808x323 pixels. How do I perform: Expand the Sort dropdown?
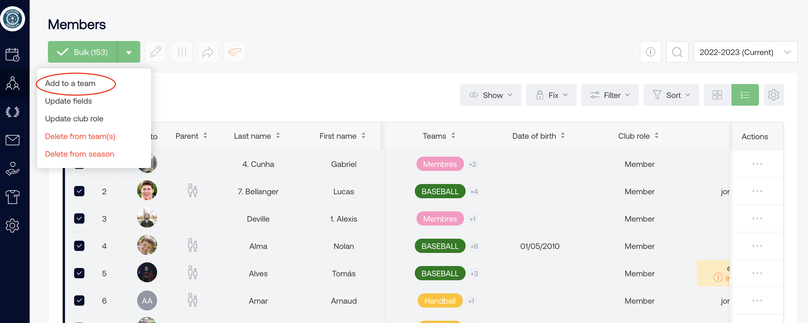671,95
